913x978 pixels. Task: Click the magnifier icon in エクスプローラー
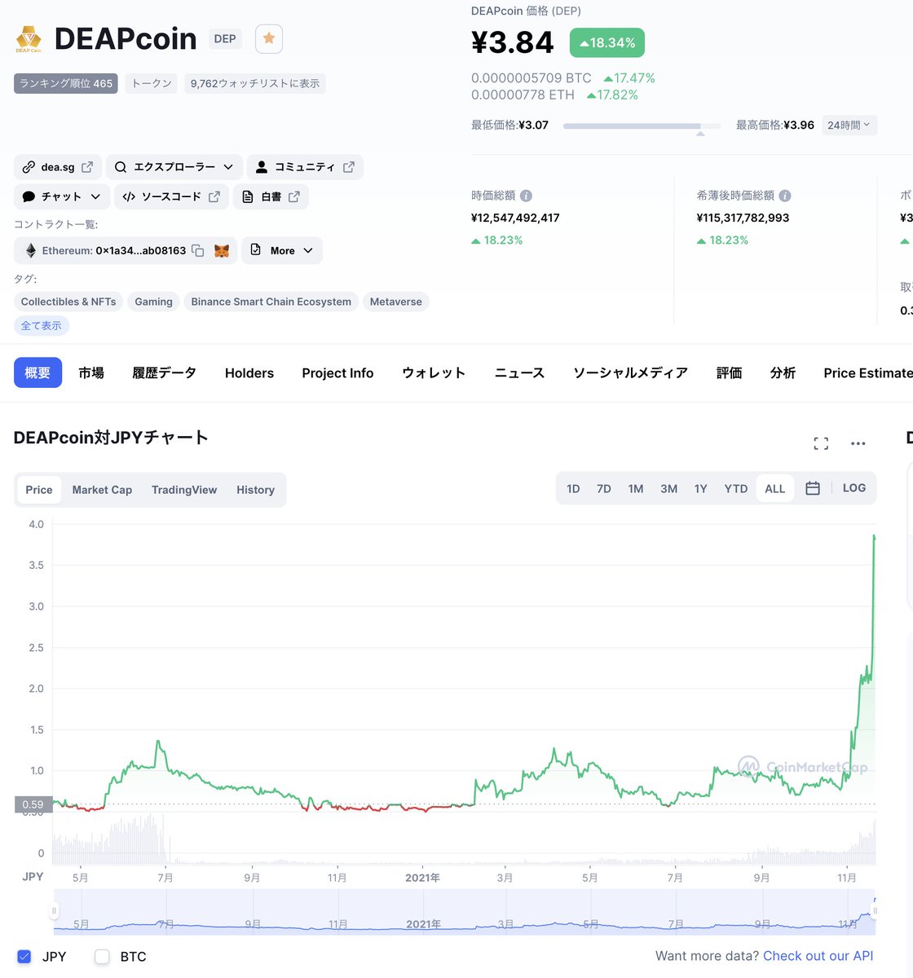pos(121,167)
